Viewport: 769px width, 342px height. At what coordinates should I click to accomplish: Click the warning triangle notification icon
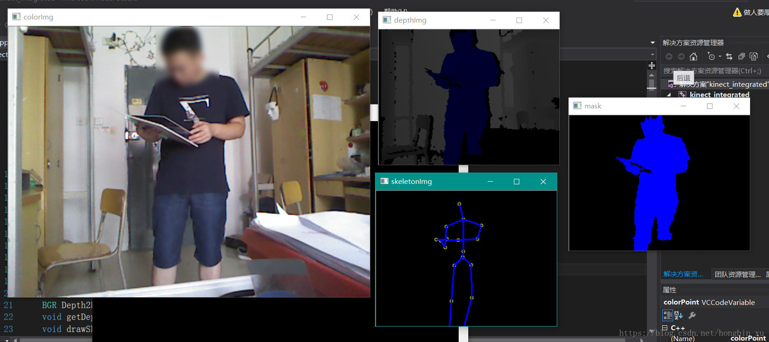(737, 12)
